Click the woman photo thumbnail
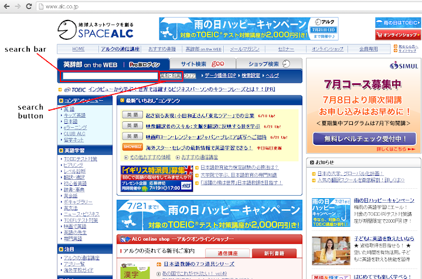Screen dimensions: 422x279 331,251
